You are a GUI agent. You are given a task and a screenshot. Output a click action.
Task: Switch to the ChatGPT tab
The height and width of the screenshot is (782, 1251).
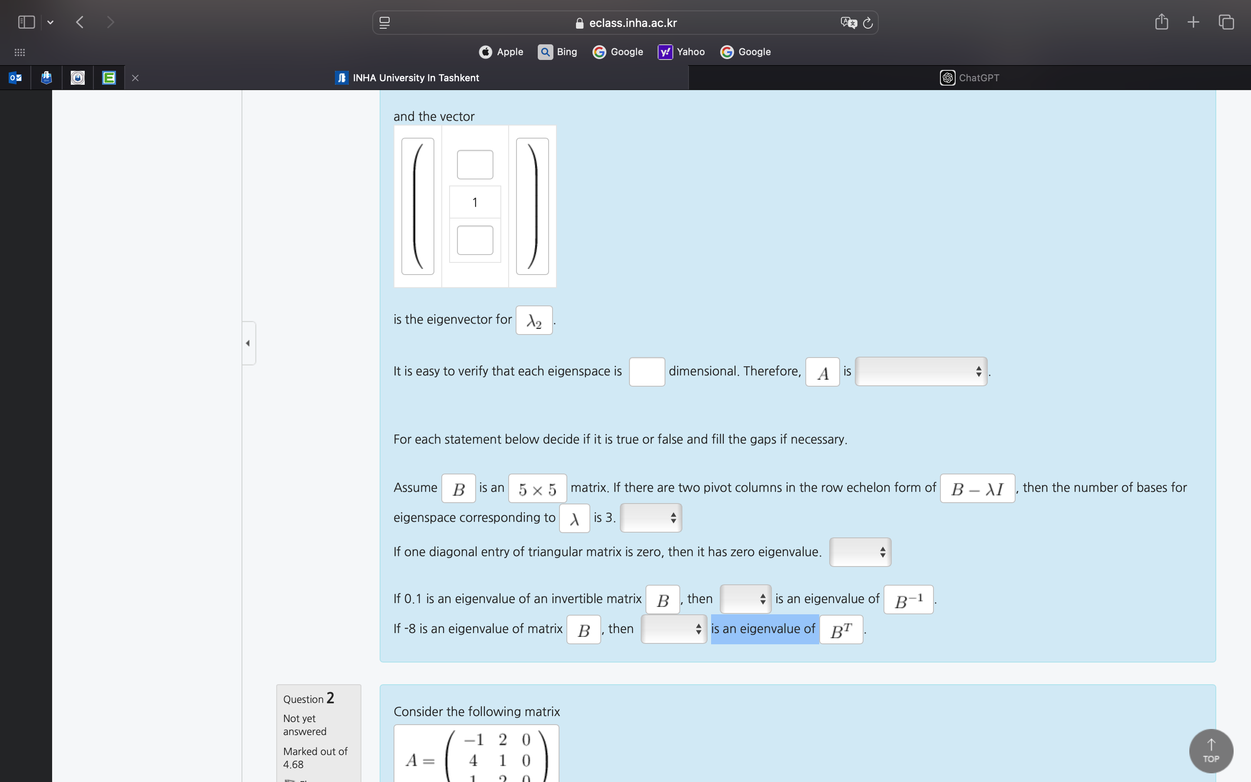pos(969,78)
